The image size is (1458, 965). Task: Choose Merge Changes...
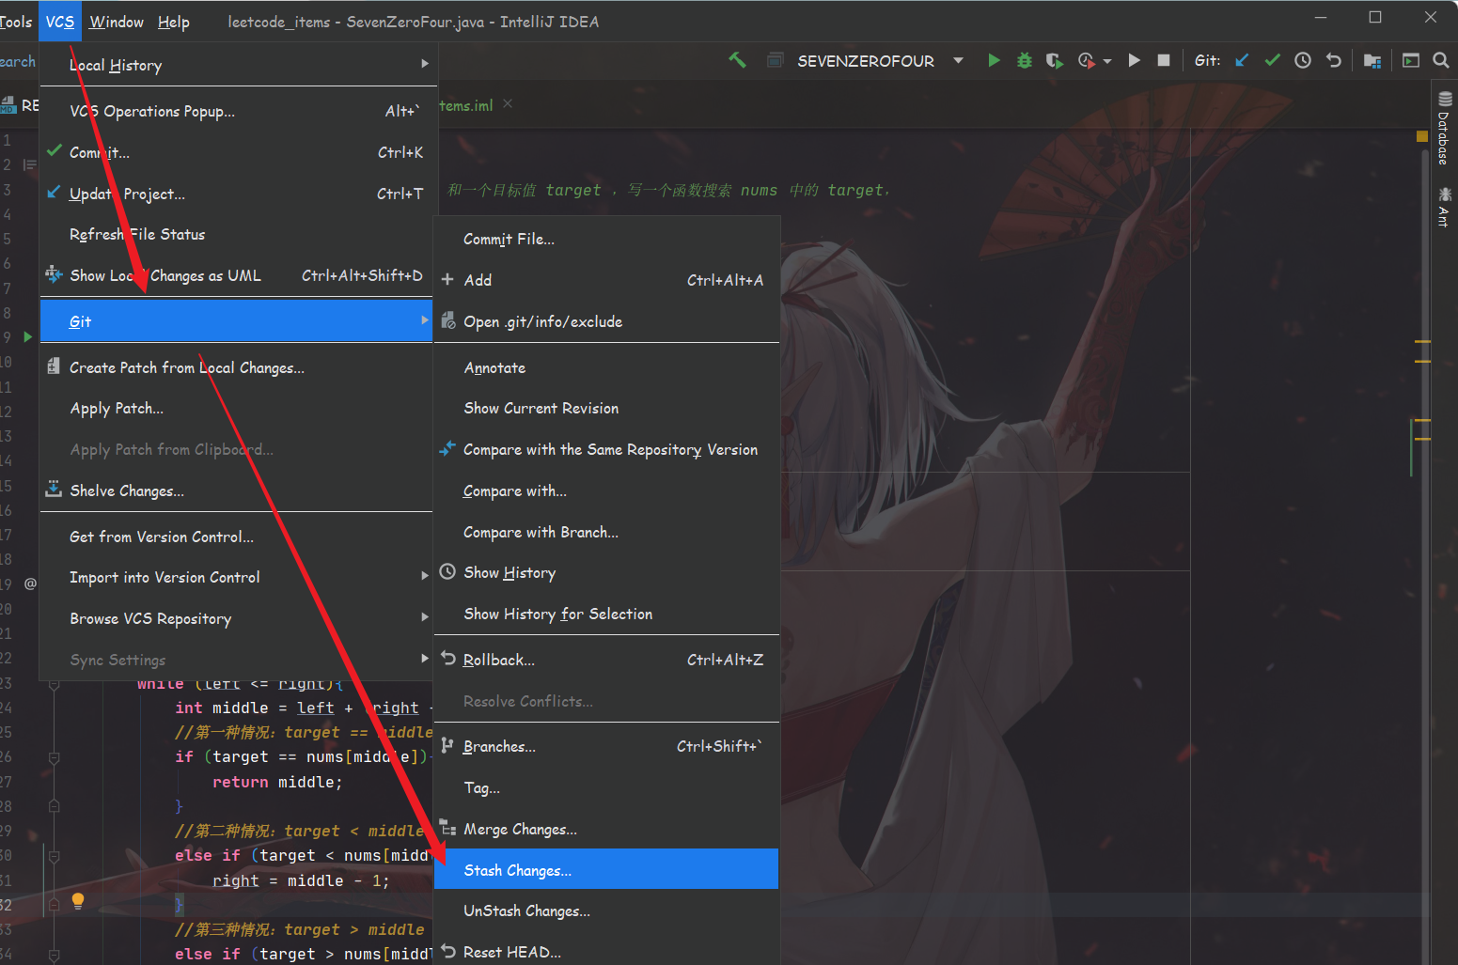tap(606, 829)
